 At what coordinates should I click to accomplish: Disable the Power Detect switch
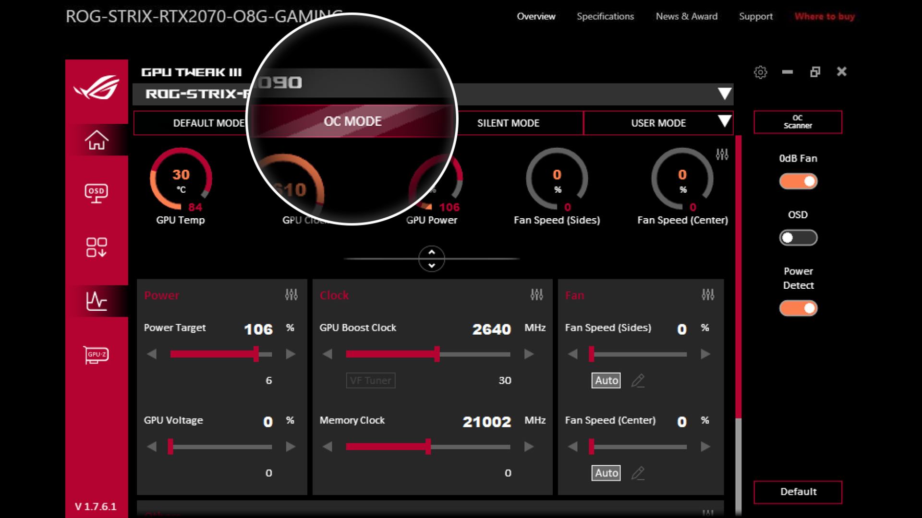click(798, 308)
